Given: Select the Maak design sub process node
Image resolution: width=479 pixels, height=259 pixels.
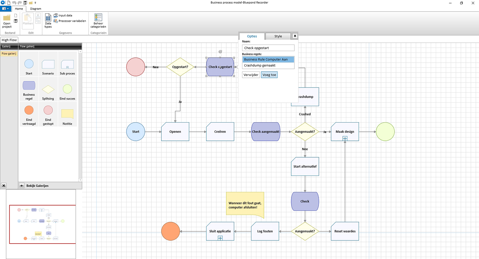Looking at the screenshot, I should click(345, 132).
